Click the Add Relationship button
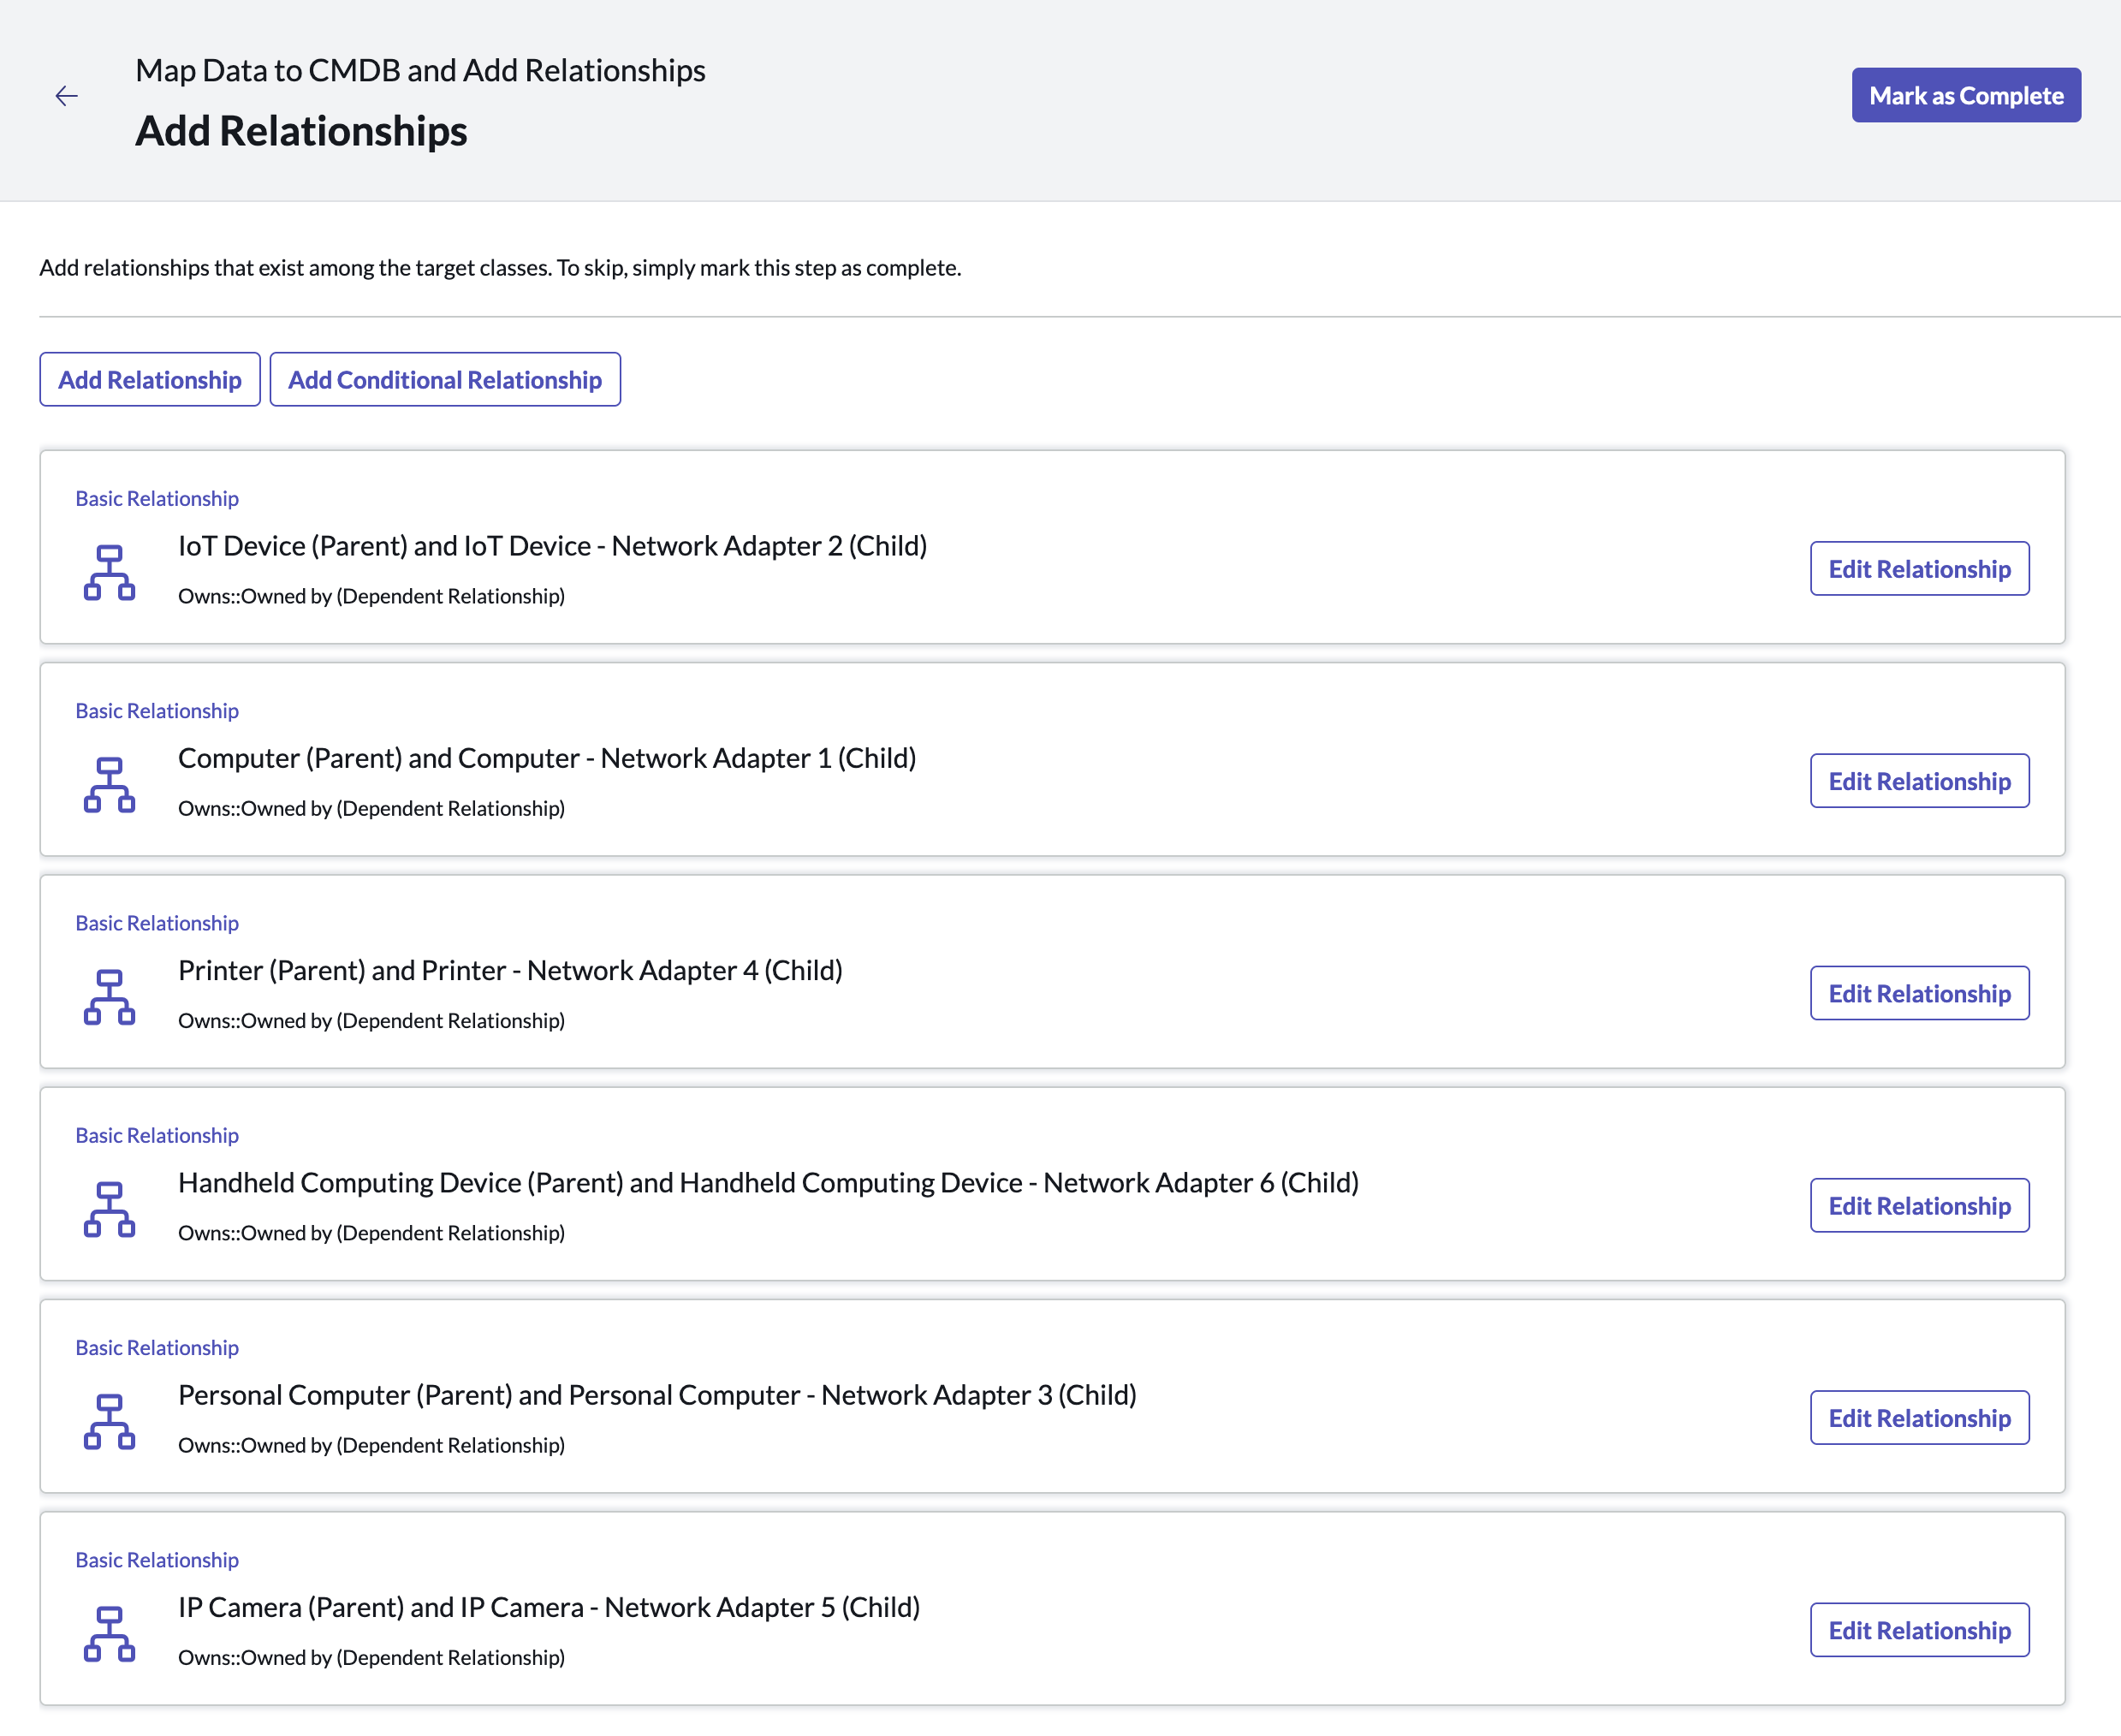Image resolution: width=2121 pixels, height=1736 pixels. pyautogui.click(x=150, y=380)
